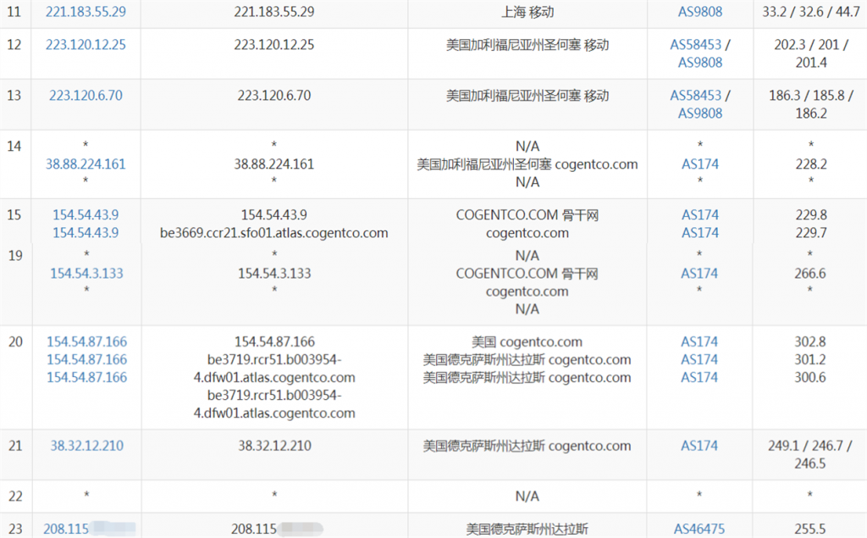Select hostname be3669.ccr21.sfo01.atlas.cogentco.com
The image size is (867, 538).
click(x=274, y=233)
